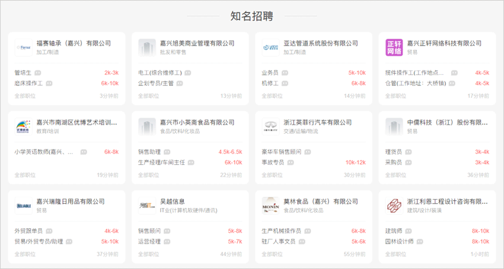The image size is (504, 269).
Task: Click the 嘉兴旭美商业管理 placeholder building thumbnail
Action: (x=147, y=47)
